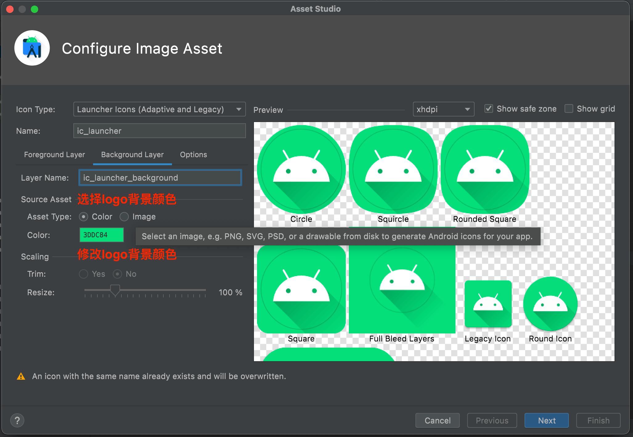Click the Square icon preview

[301, 289]
